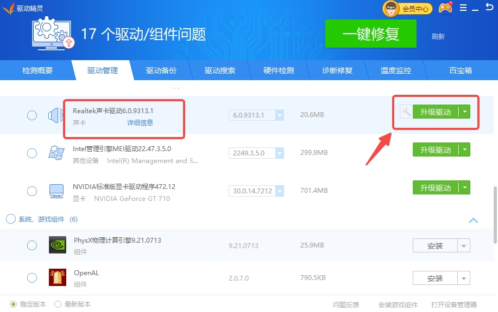Expand arrow next to NVIDIA 升级驱动 button
This screenshot has height=312, width=498.
coord(464,188)
